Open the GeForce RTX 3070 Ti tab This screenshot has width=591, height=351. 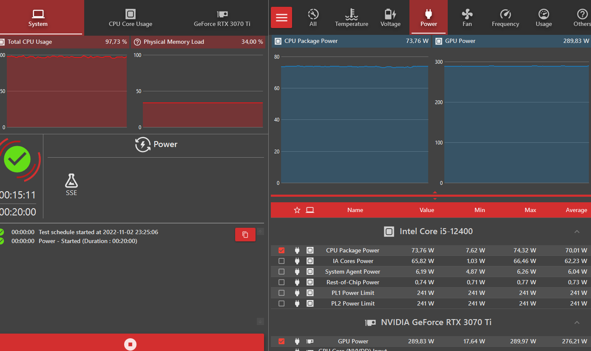pos(222,17)
